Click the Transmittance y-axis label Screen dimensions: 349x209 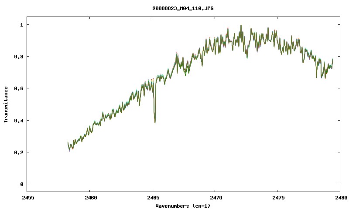click(6, 104)
